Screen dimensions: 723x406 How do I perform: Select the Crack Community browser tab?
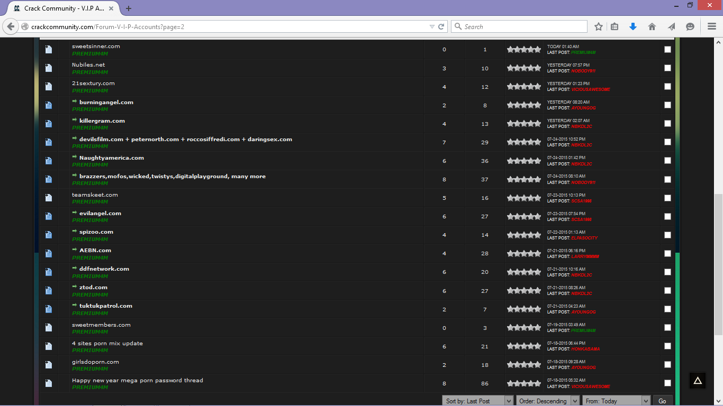[x=65, y=8]
